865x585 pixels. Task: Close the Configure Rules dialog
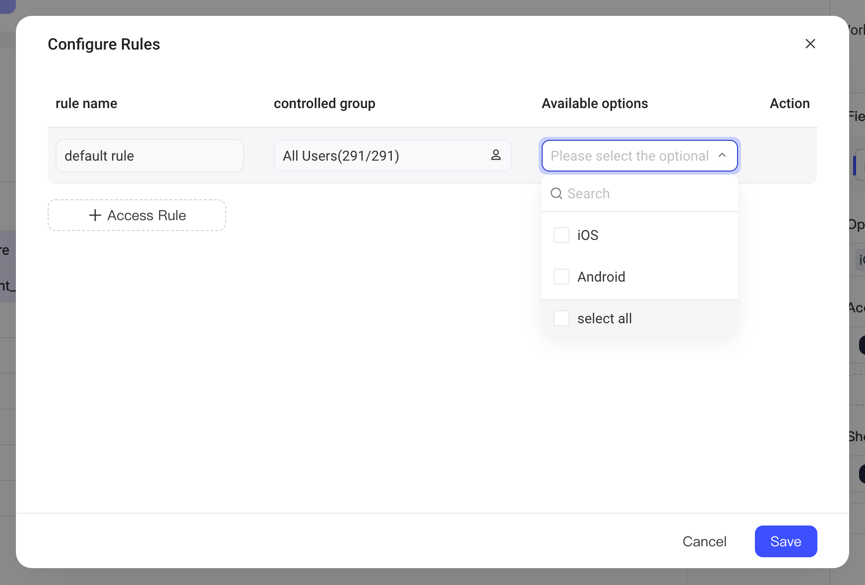pyautogui.click(x=810, y=44)
